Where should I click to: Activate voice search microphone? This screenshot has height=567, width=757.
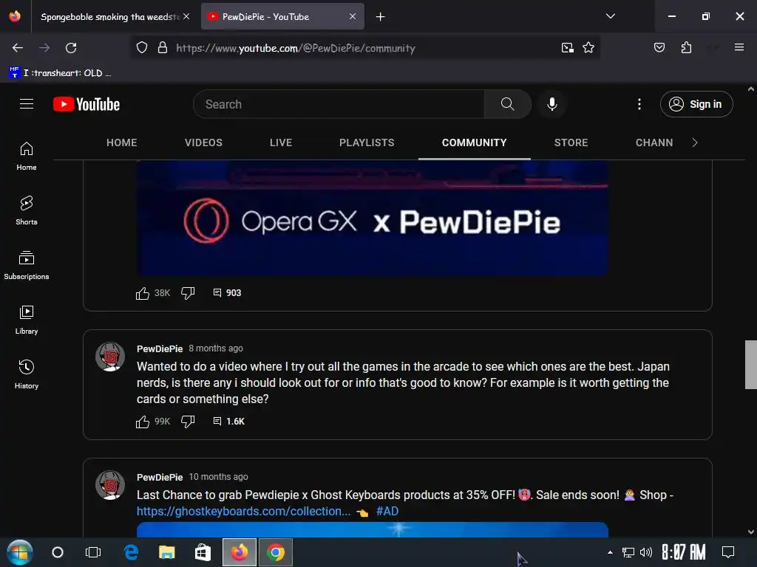[551, 104]
